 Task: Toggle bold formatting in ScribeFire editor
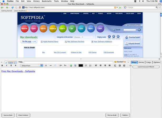click(x=2, y=66)
